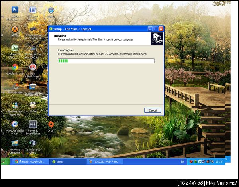Switch to 12312222.JPG - Paint taskbar button

tap(105, 161)
